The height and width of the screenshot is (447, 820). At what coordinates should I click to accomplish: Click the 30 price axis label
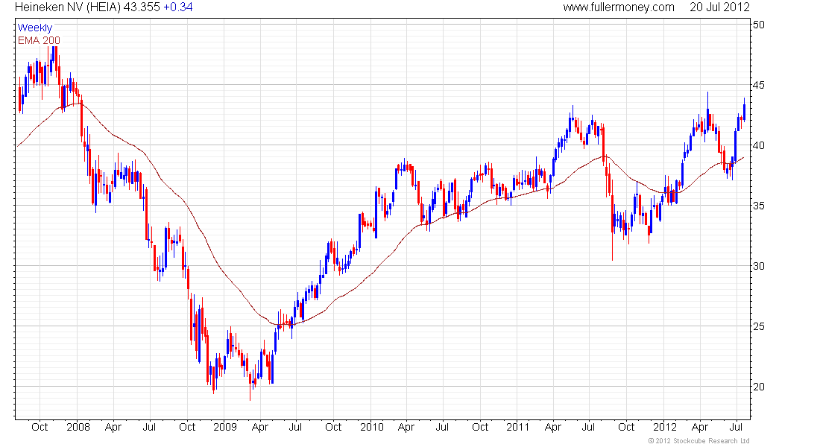click(x=759, y=266)
